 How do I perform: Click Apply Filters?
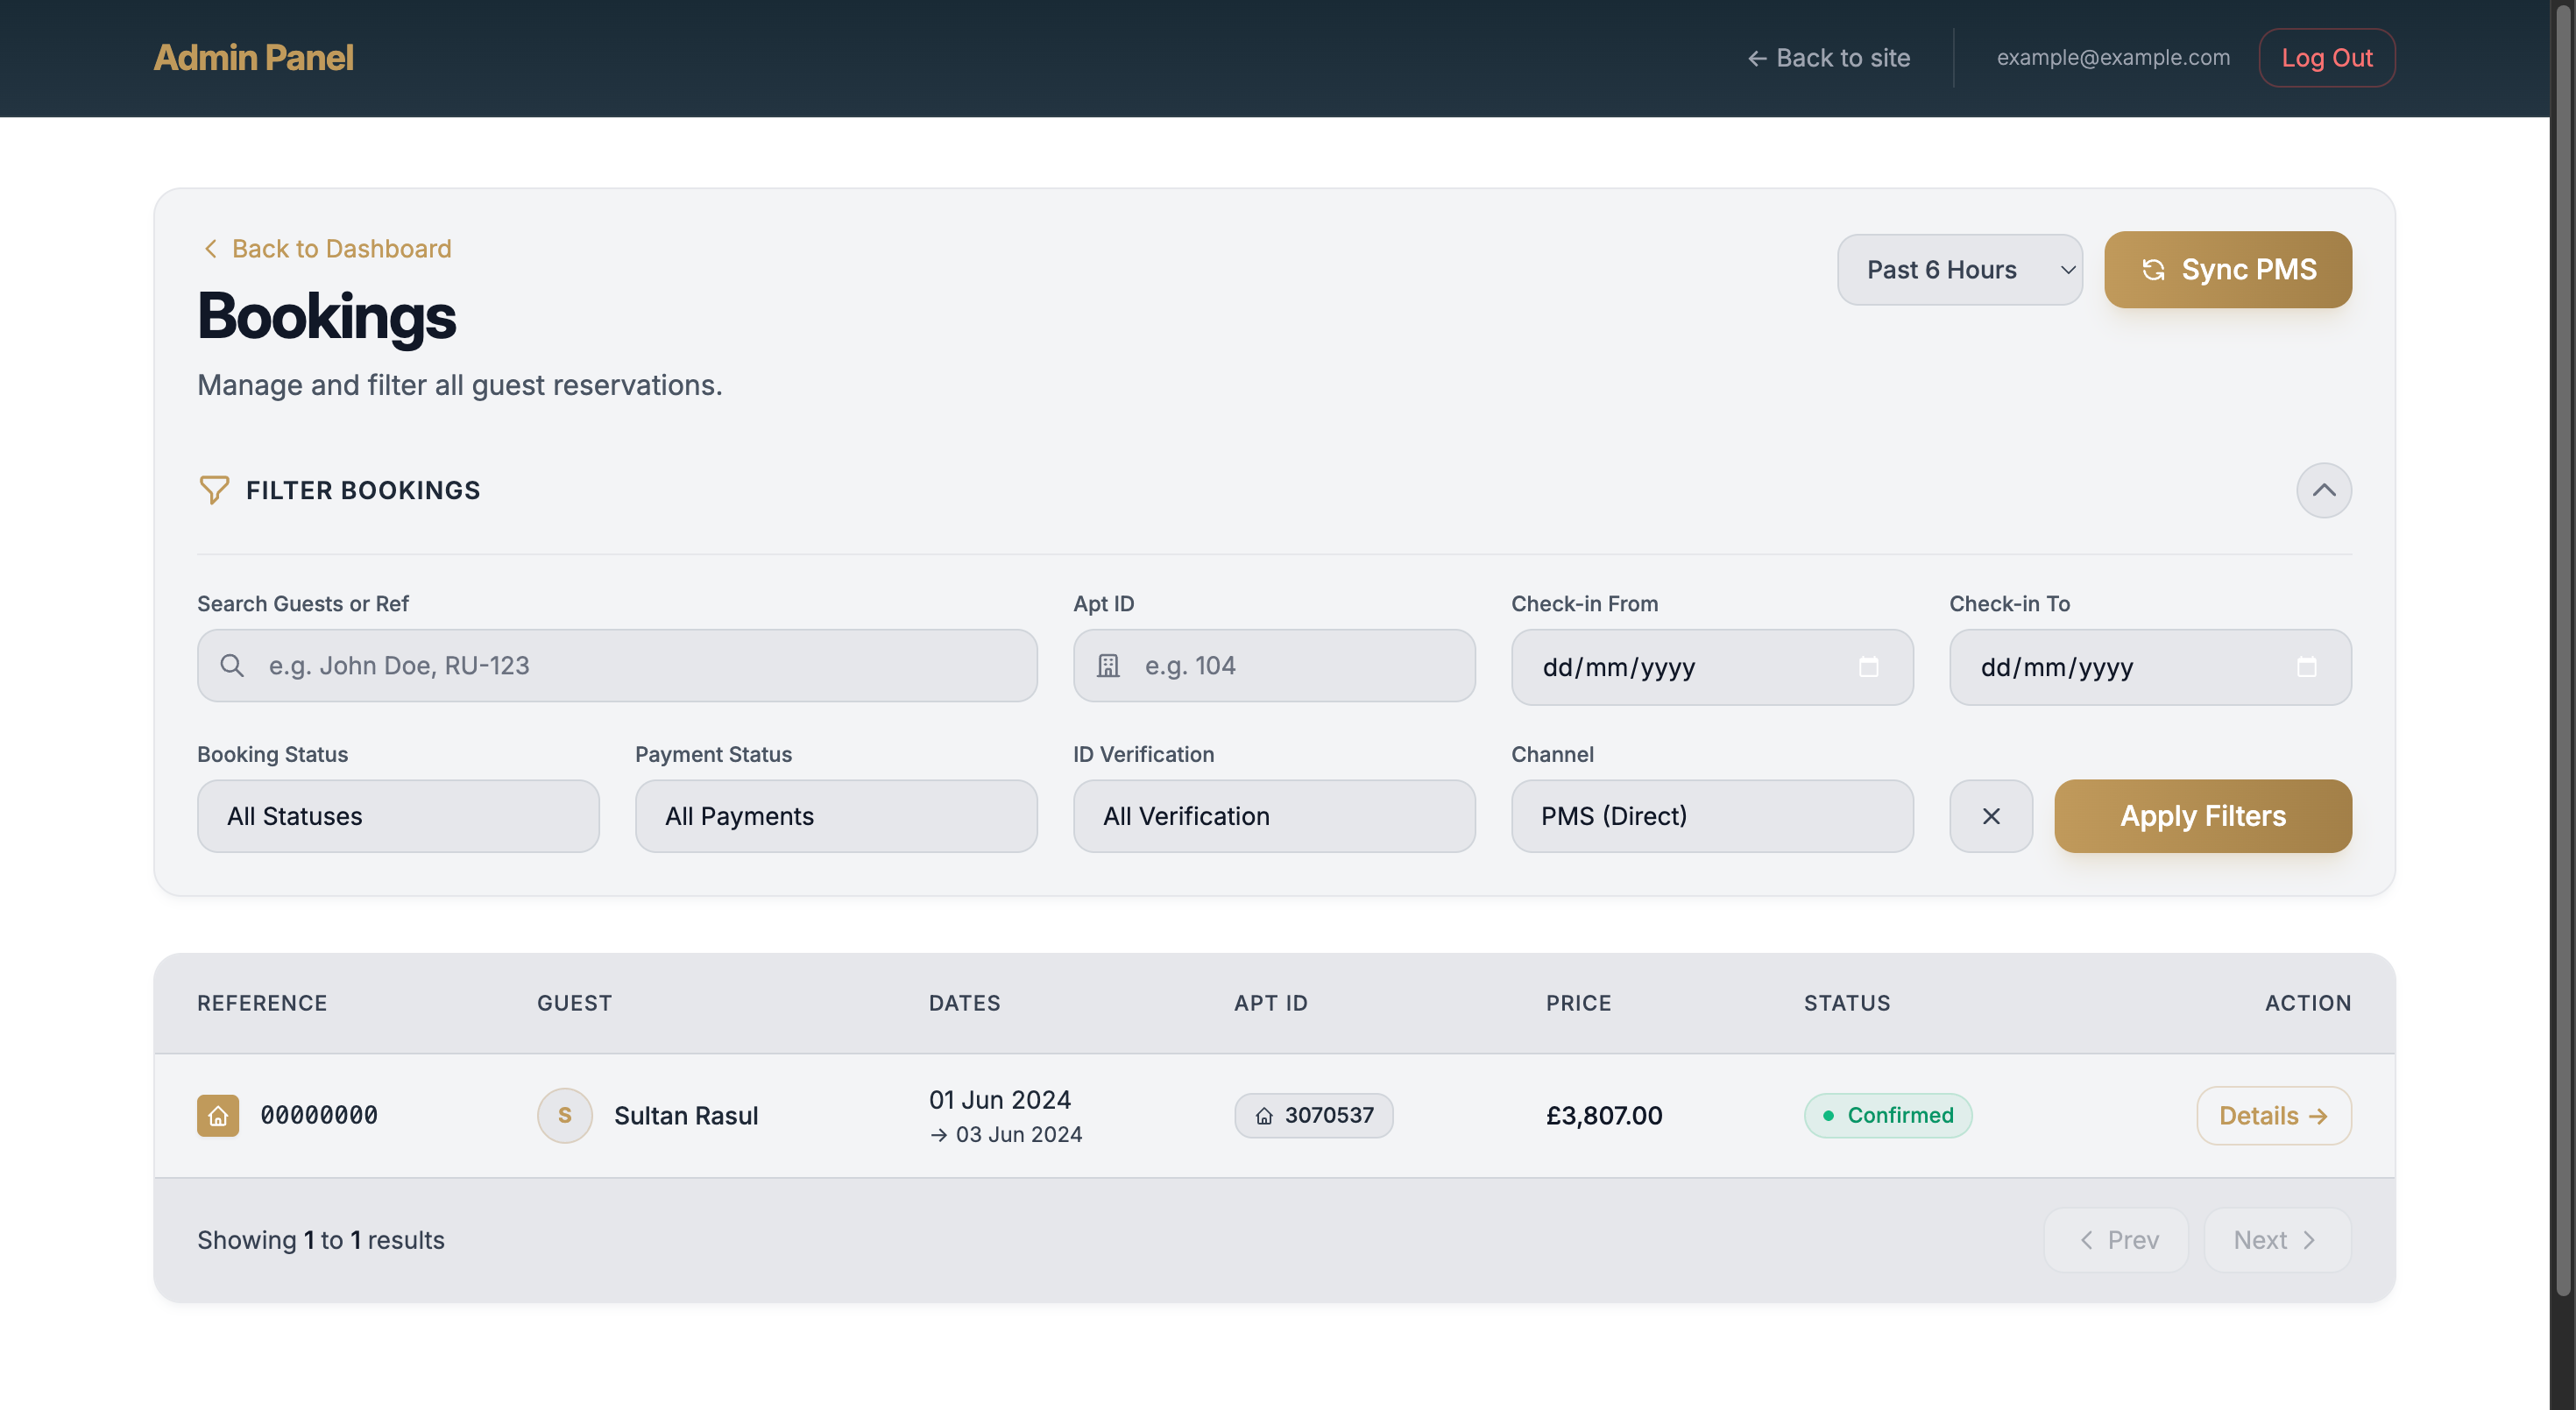point(2203,815)
